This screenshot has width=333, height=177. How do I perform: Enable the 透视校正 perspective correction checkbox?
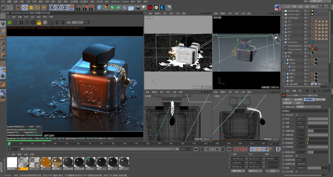coord(297,156)
